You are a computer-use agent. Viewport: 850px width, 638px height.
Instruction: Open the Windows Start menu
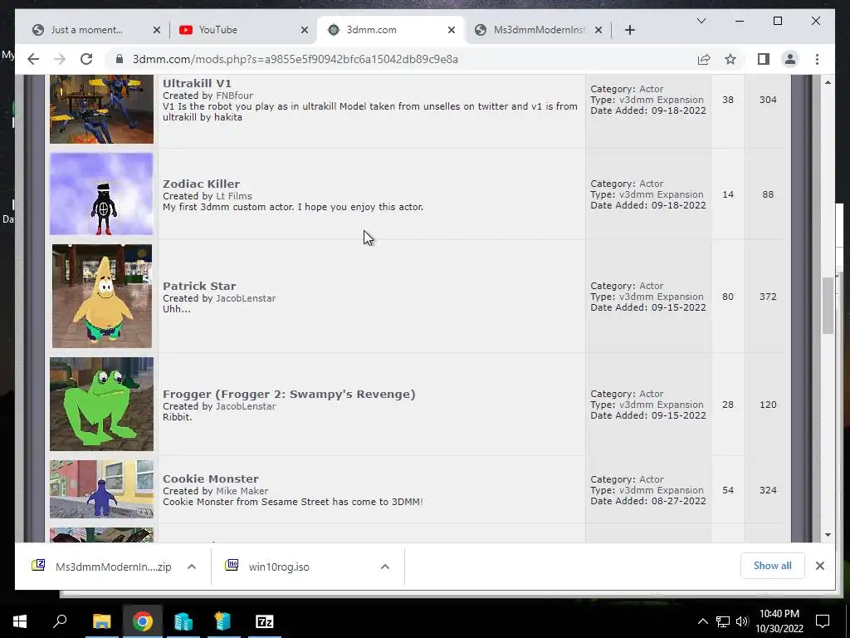pos(20,621)
